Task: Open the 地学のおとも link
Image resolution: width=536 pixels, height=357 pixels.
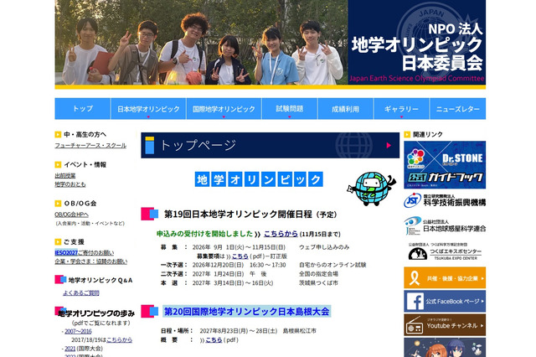Action: tap(70, 184)
